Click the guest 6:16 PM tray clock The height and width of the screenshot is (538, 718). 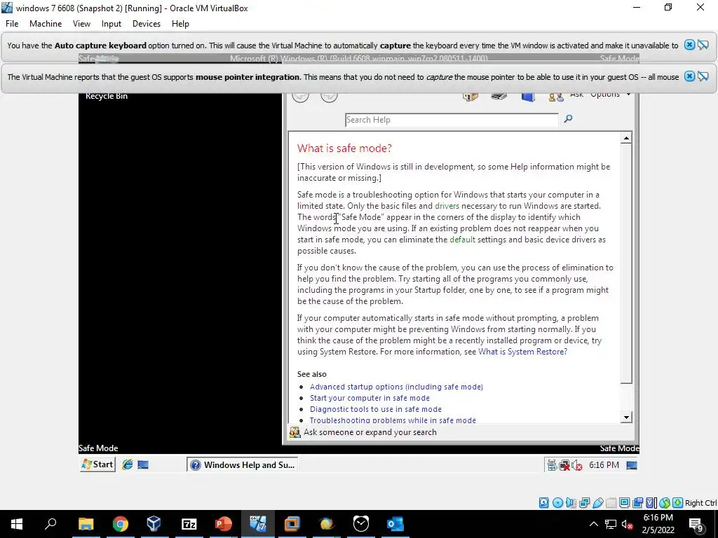[604, 465]
